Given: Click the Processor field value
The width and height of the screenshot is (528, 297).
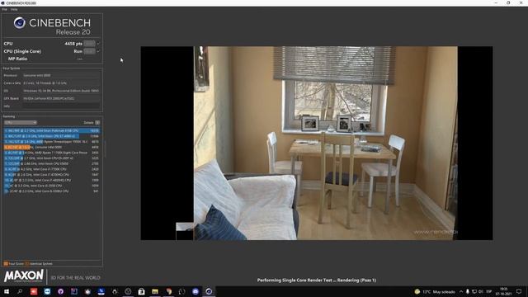Looking at the screenshot, I should 61,75.
